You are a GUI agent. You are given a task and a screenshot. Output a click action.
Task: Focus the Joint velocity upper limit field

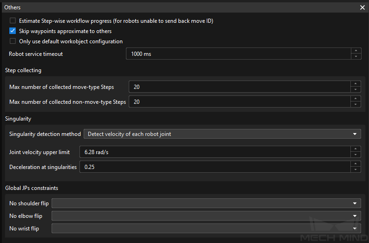(x=215, y=152)
